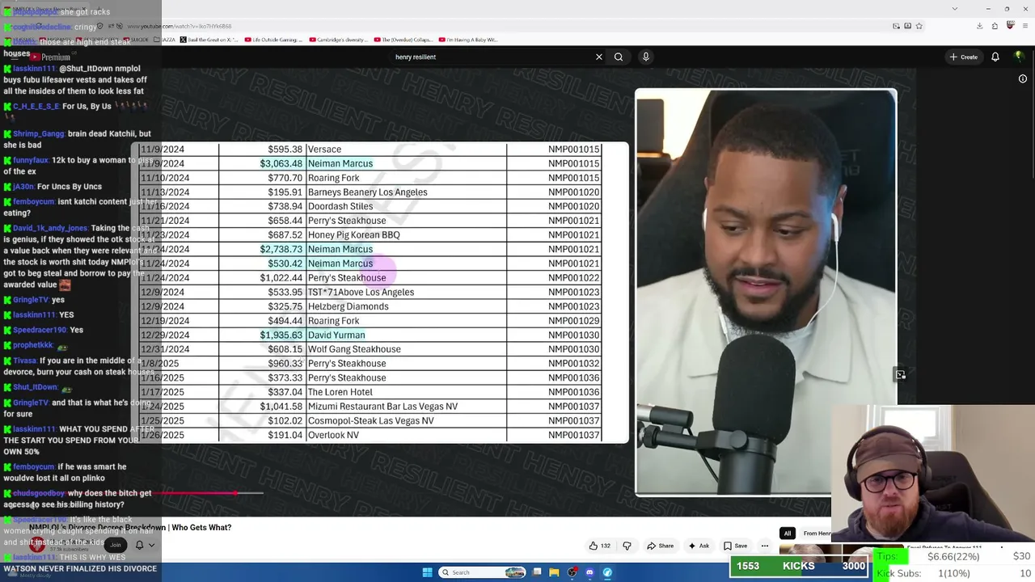Open the browser downloads panel
This screenshot has height=582, width=1035.
pos(980,26)
